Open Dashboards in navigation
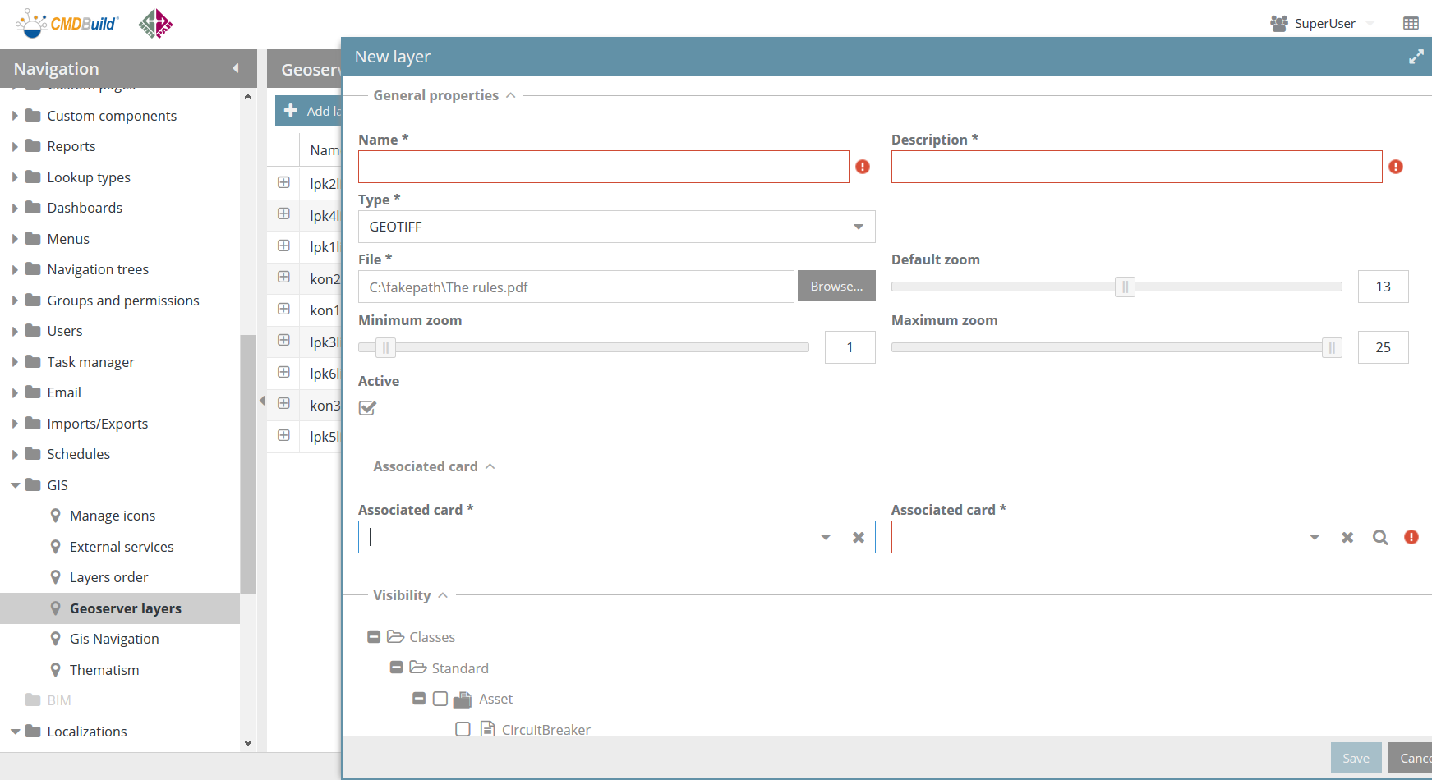Viewport: 1432px width, 780px height. point(85,208)
